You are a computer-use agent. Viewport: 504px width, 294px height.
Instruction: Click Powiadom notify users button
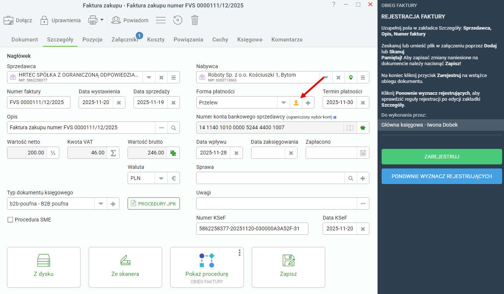130,20
